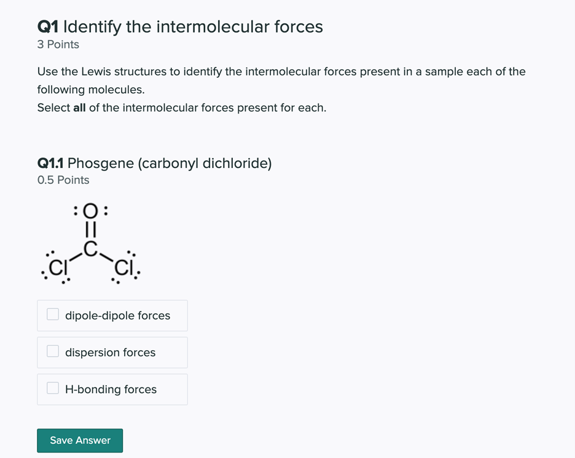Click the 3 Points label under Q1
Screen dimensions: 575x458
58,44
